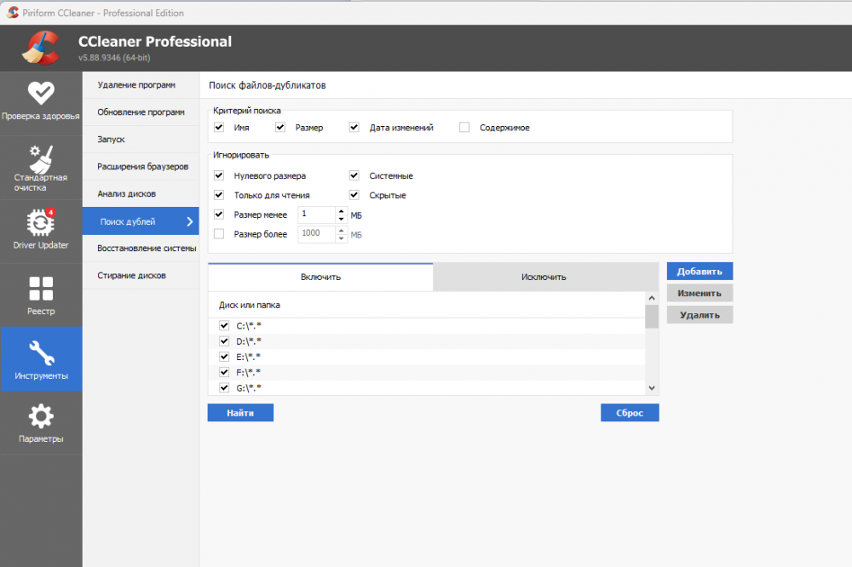
Task: Decrease the Размер менее value with down arrow
Action: click(x=342, y=219)
